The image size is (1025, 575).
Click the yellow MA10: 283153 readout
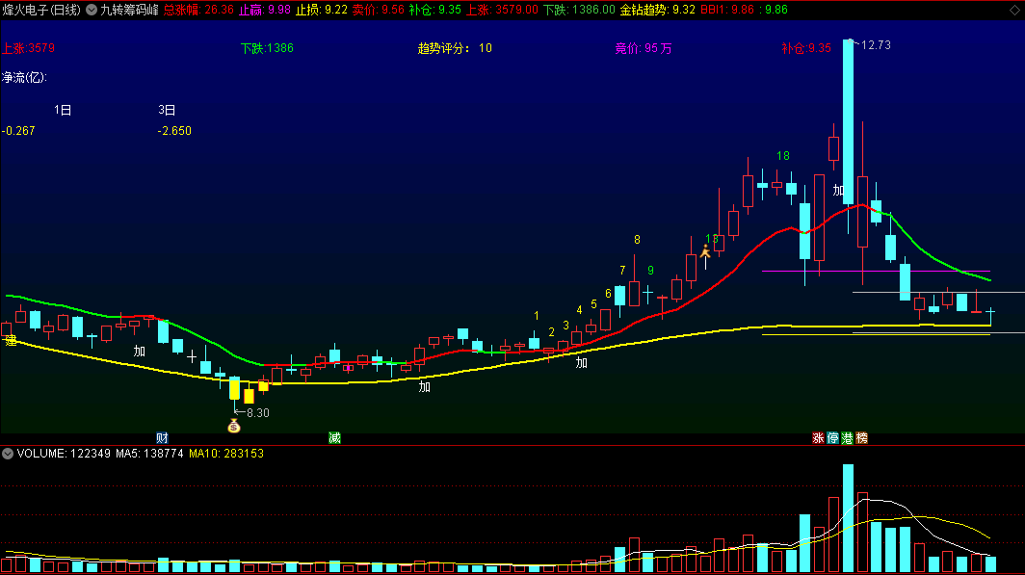pyautogui.click(x=226, y=454)
